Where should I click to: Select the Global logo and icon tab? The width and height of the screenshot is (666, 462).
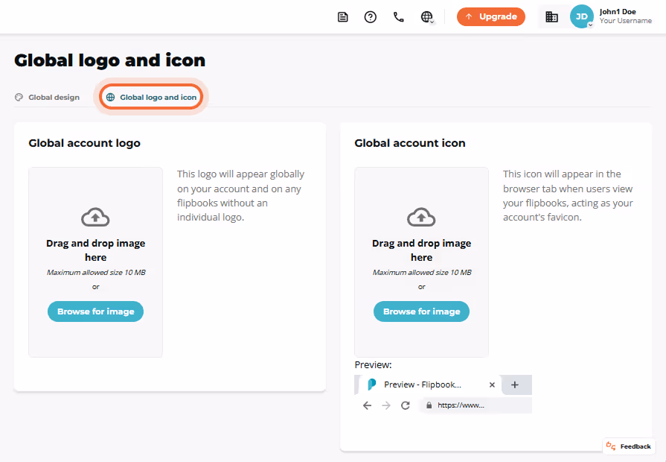coord(151,97)
